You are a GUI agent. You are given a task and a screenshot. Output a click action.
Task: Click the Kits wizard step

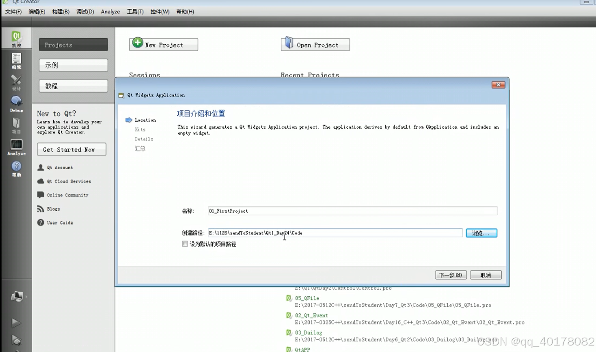click(x=140, y=129)
